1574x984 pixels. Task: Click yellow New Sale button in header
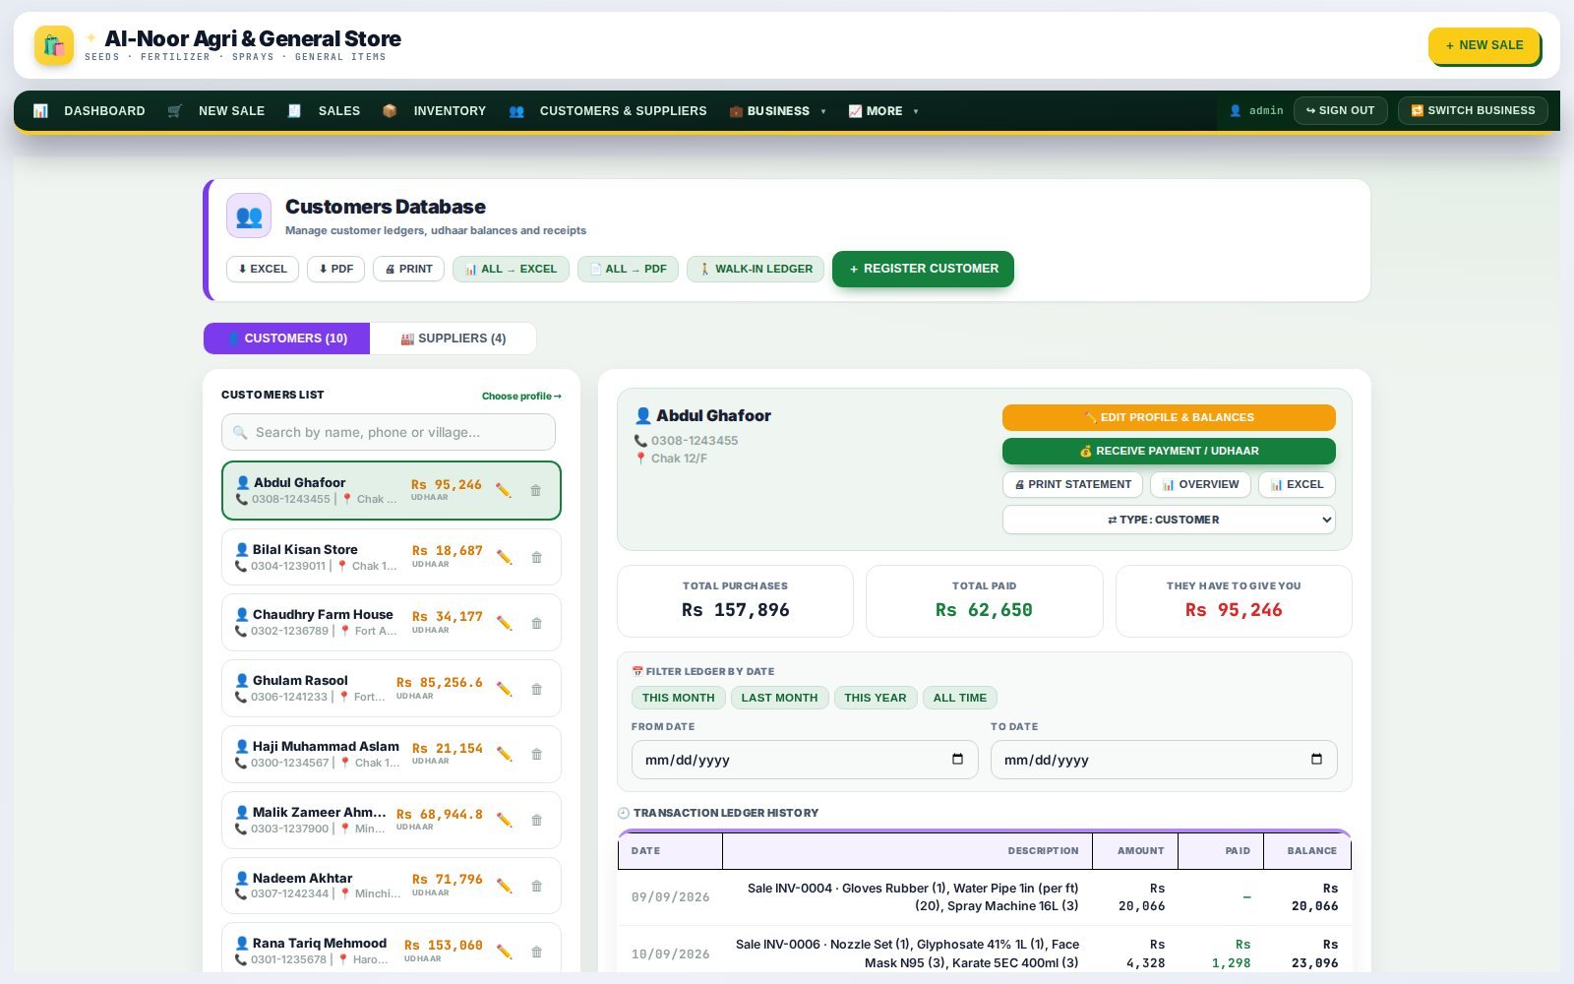click(x=1483, y=45)
